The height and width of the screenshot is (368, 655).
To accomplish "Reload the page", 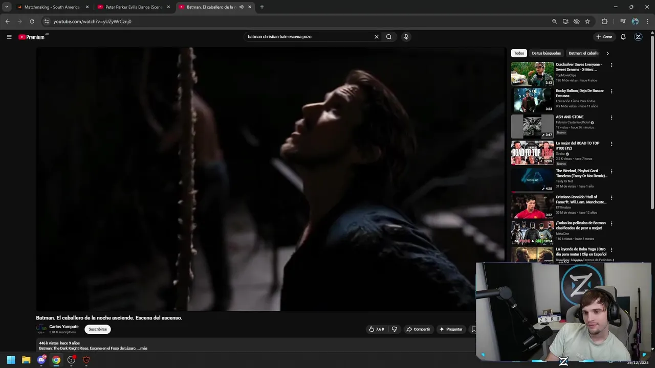I will (32, 21).
